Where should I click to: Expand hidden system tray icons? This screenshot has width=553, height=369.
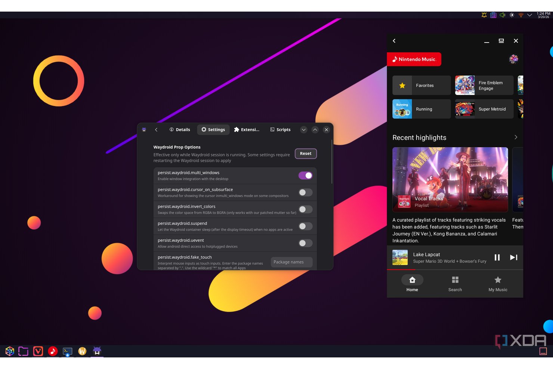point(529,15)
